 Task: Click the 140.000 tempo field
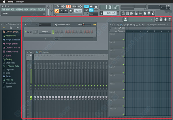pyautogui.click(x=78, y=11)
